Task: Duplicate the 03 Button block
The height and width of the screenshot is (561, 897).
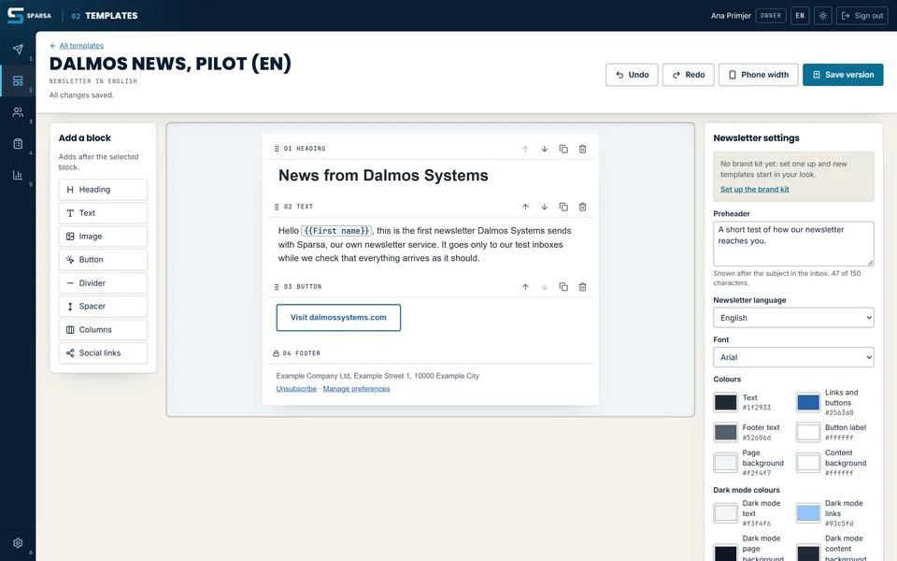Action: (563, 287)
